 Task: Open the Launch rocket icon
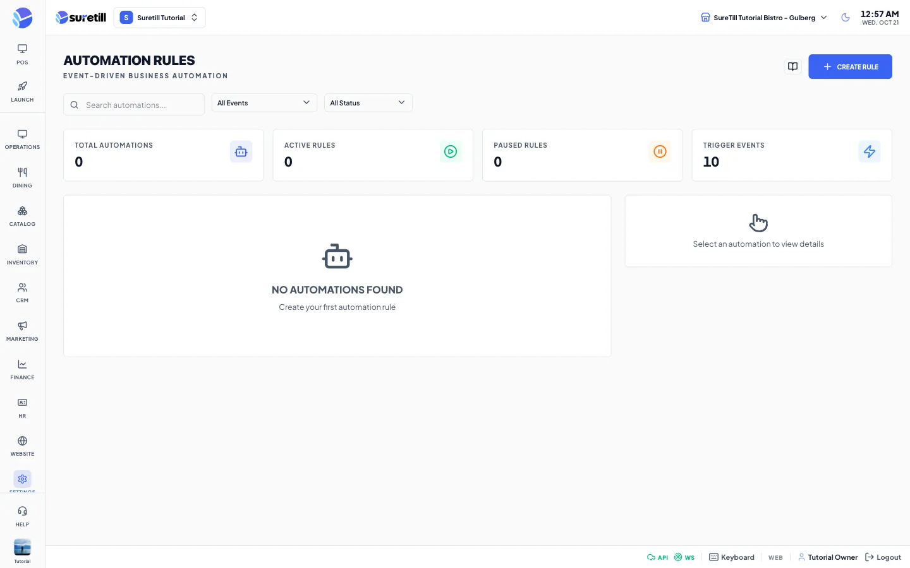pyautogui.click(x=22, y=86)
